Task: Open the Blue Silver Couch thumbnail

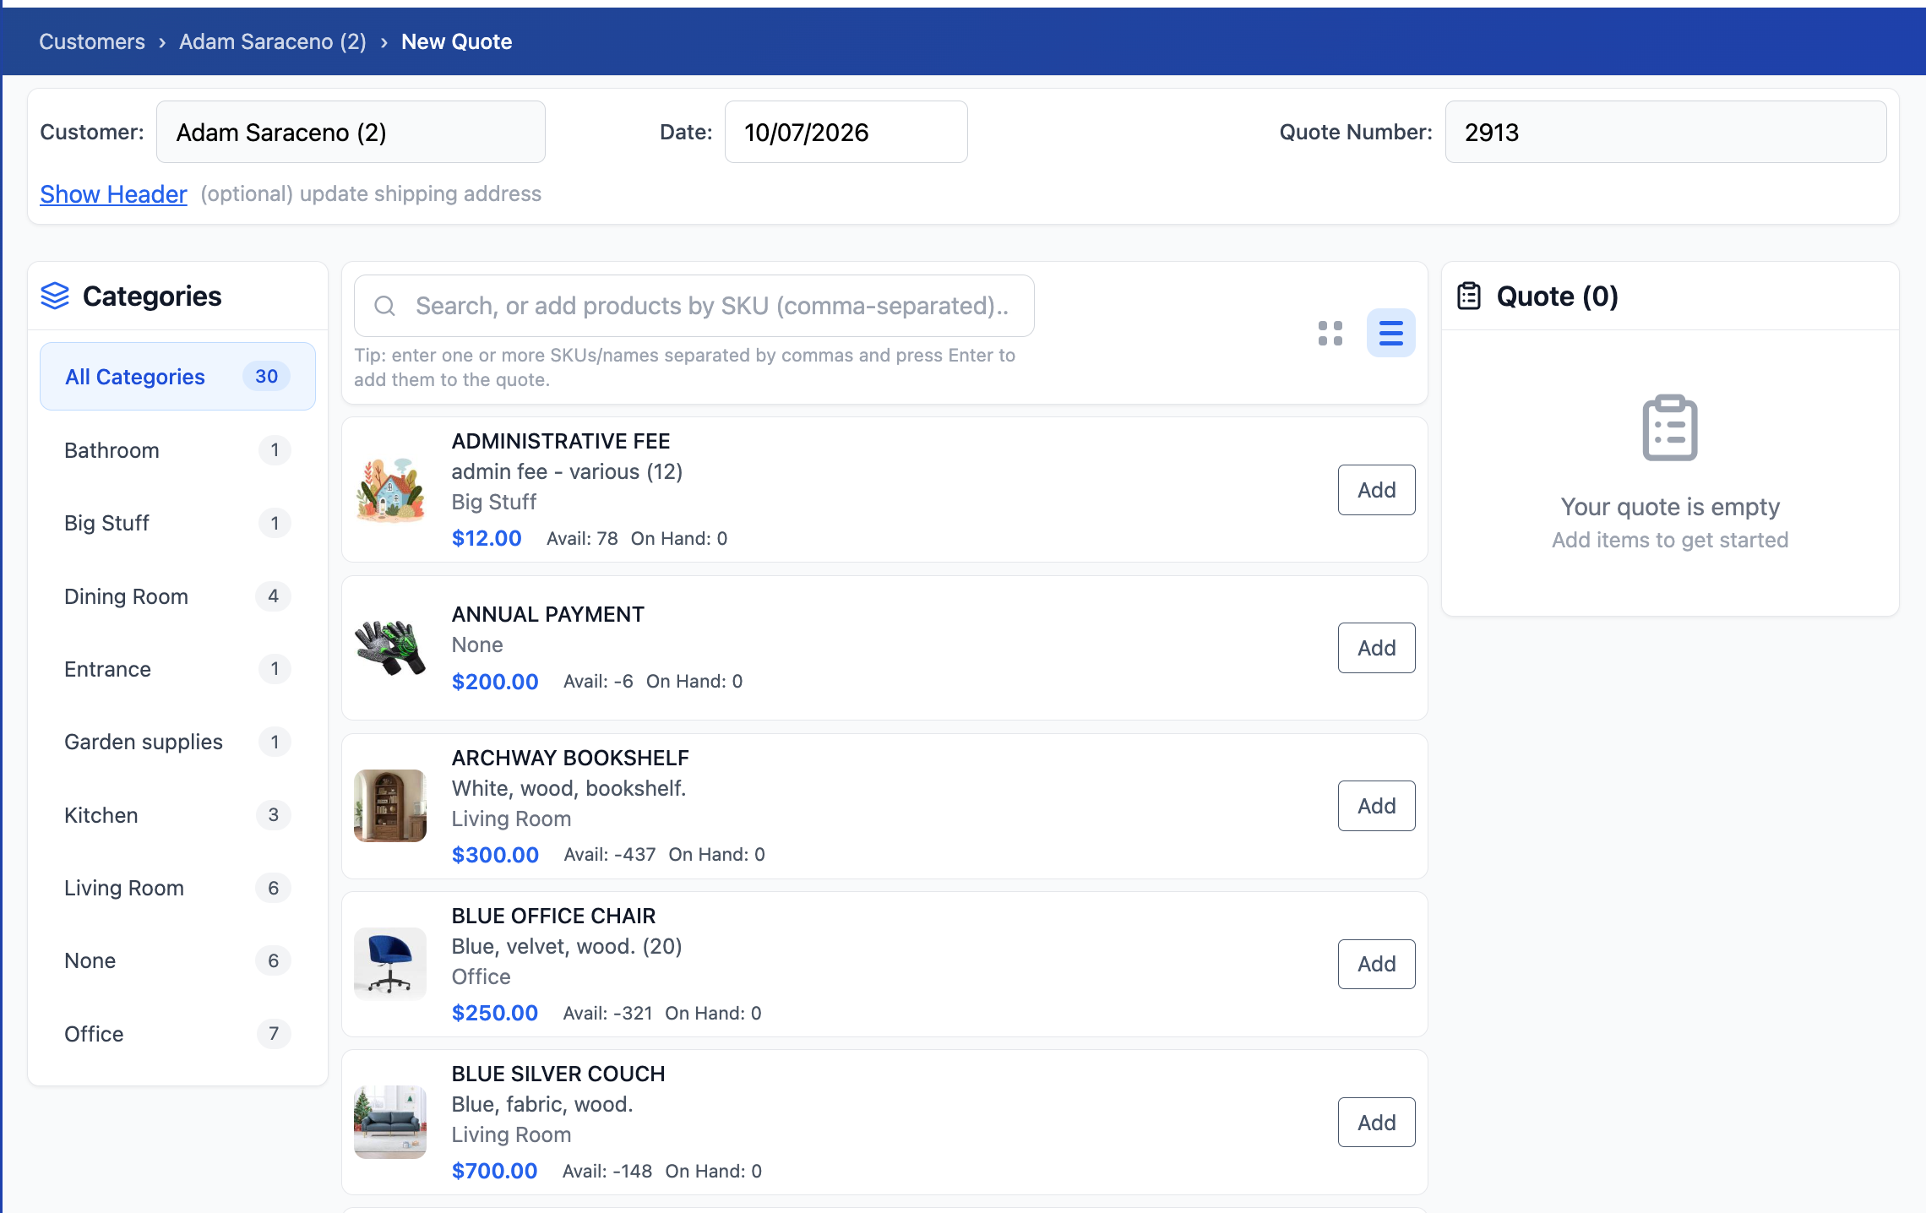Action: click(390, 1122)
